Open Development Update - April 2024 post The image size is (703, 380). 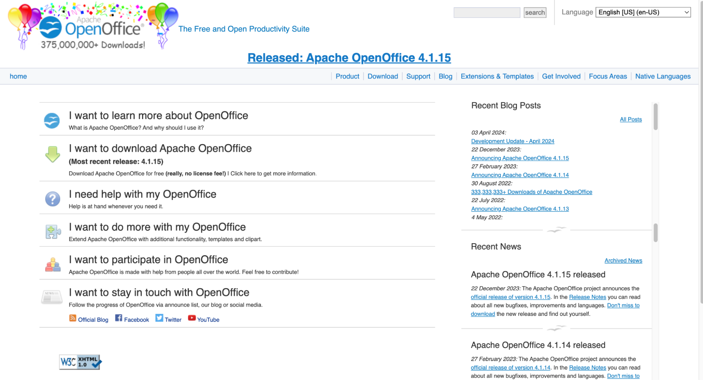click(512, 141)
